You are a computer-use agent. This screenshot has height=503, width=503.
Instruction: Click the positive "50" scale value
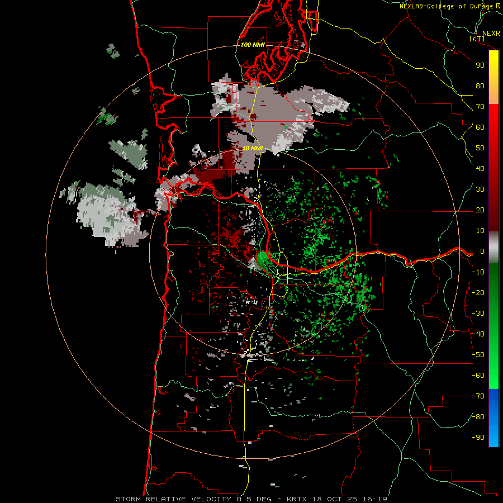[480, 148]
